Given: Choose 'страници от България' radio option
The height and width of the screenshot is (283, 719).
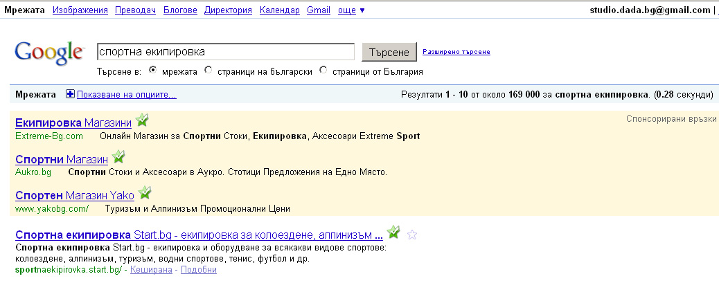Looking at the screenshot, I should click(323, 71).
